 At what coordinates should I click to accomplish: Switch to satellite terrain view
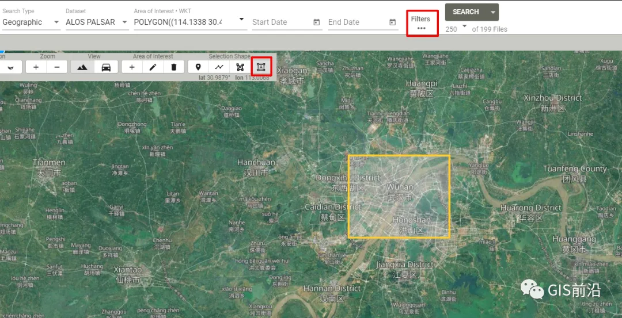82,67
